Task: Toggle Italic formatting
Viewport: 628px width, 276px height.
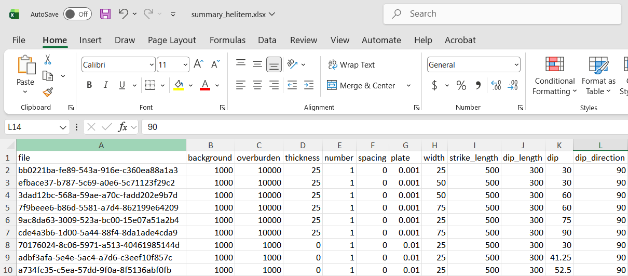Action: point(106,85)
